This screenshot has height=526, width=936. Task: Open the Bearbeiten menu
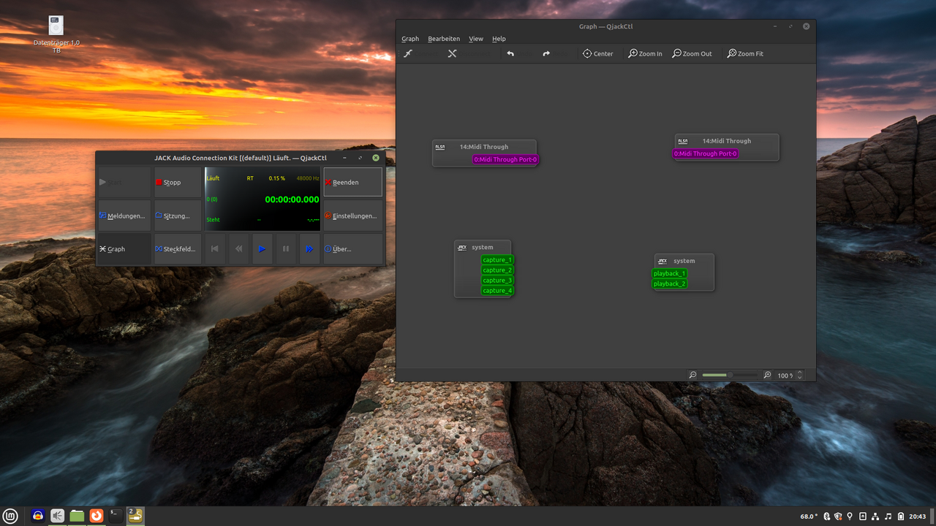(x=444, y=39)
